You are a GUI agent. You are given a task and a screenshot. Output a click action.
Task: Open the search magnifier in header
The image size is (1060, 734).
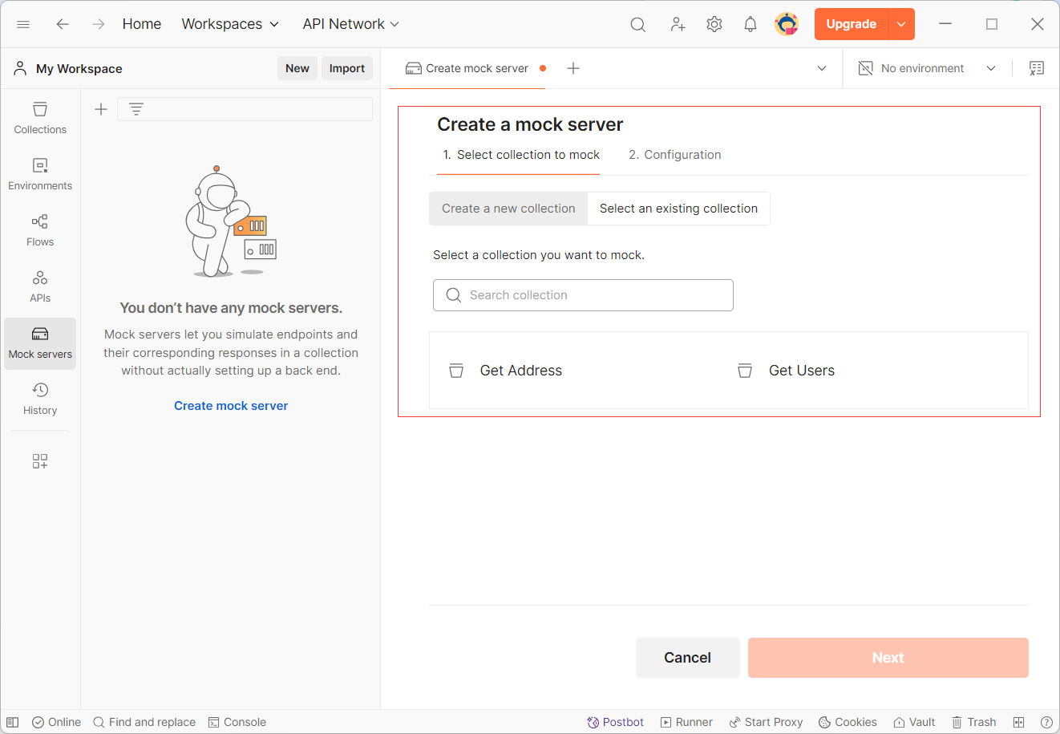tap(638, 24)
